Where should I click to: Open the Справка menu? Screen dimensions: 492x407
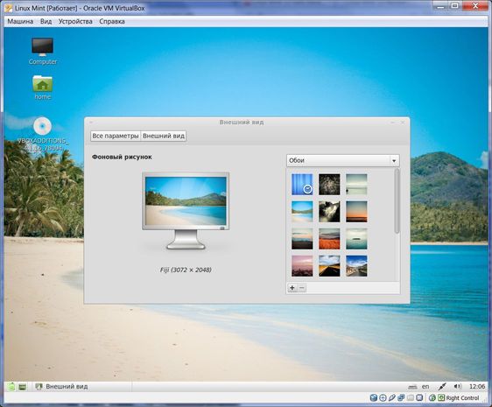pos(112,21)
